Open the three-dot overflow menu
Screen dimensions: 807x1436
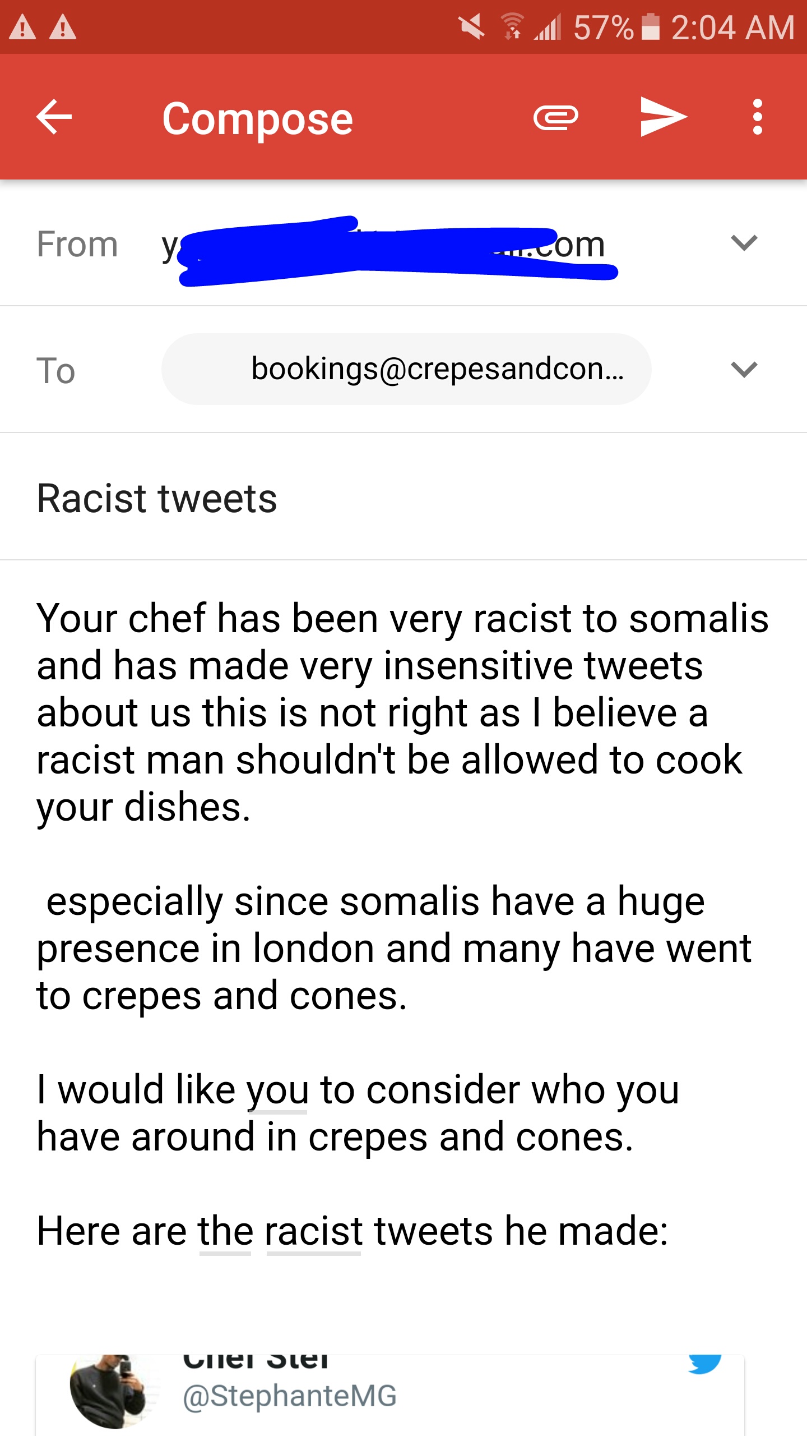click(x=757, y=117)
